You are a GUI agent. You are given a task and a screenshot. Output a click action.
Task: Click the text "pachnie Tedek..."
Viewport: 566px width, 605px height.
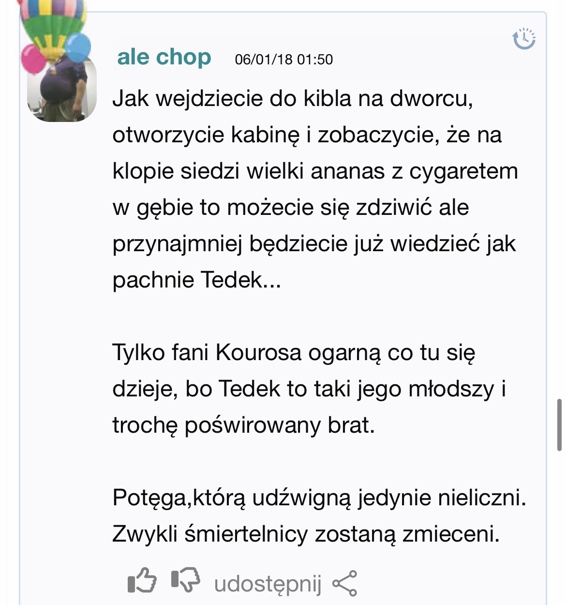coord(196,280)
